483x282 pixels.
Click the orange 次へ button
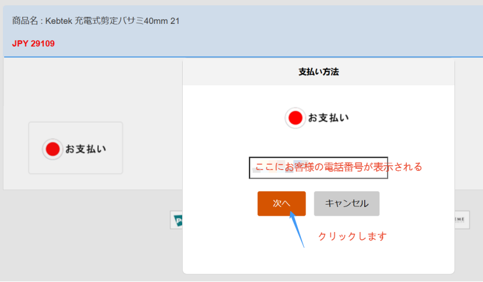[x=281, y=204]
